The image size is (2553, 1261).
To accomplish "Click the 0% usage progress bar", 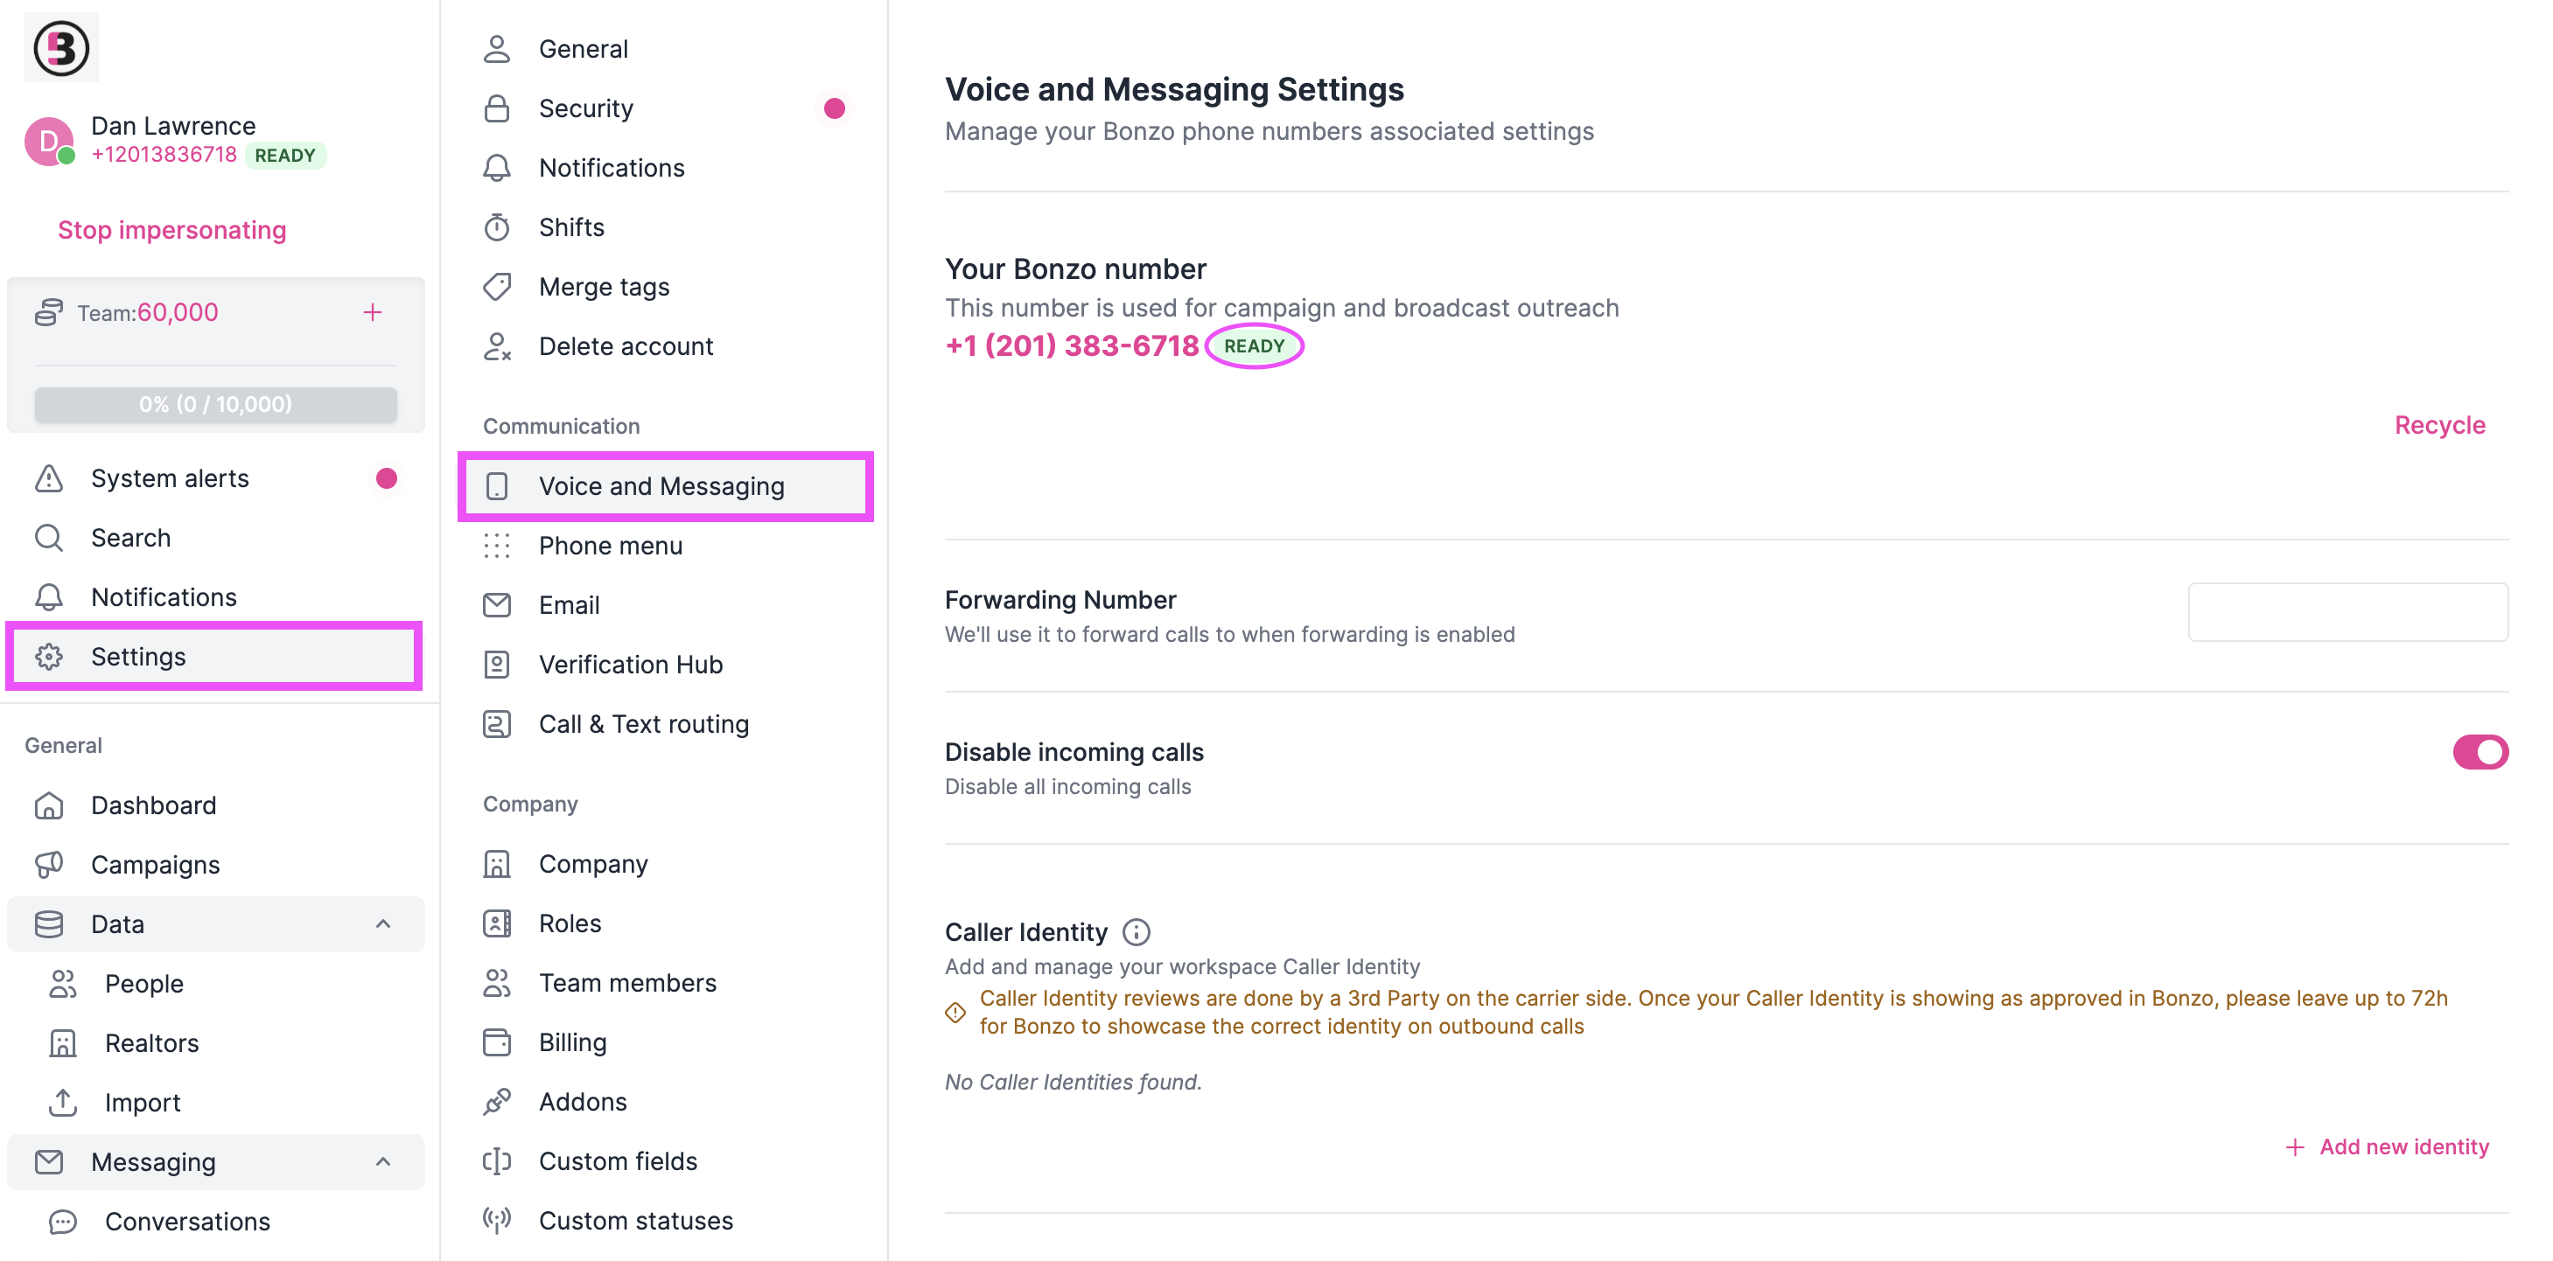I will click(x=214, y=403).
